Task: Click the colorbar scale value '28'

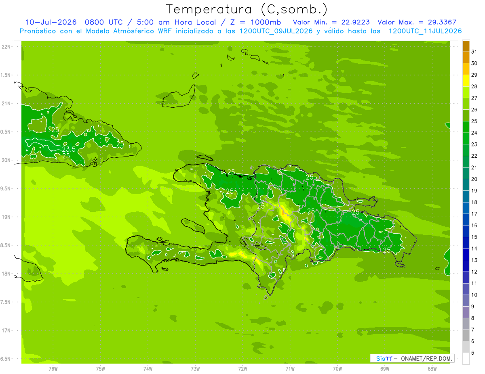Action: 474,86
